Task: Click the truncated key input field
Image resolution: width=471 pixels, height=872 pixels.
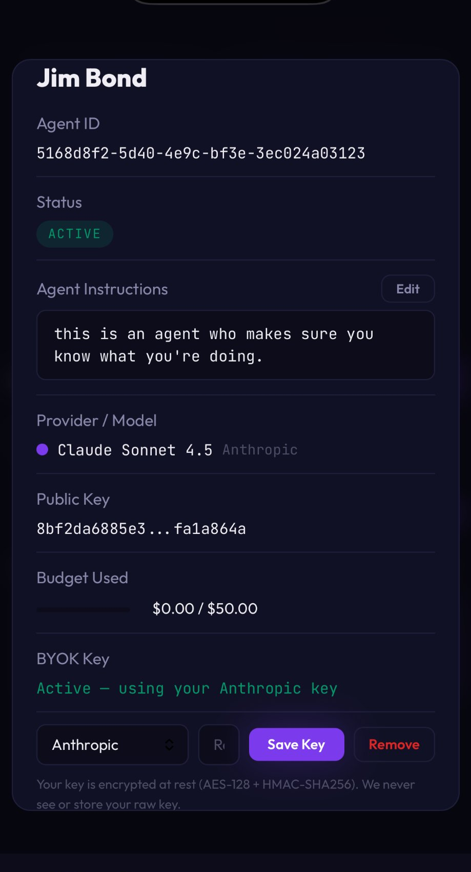Action: 219,745
